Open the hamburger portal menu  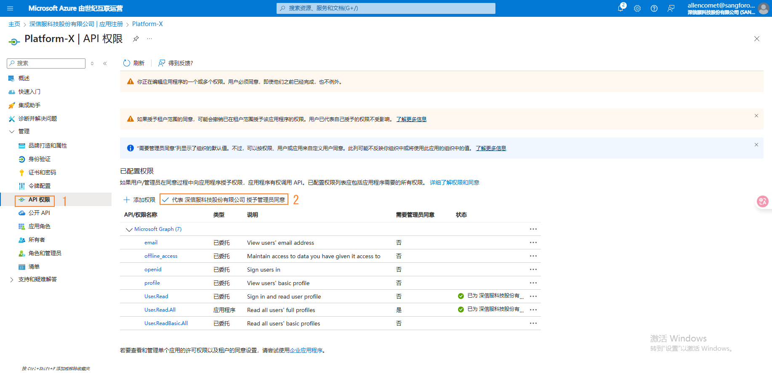tap(10, 8)
